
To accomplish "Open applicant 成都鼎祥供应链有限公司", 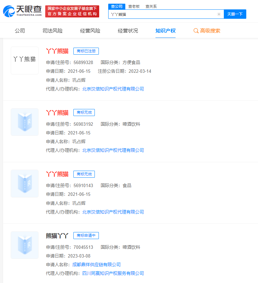I will [x=96, y=265].
